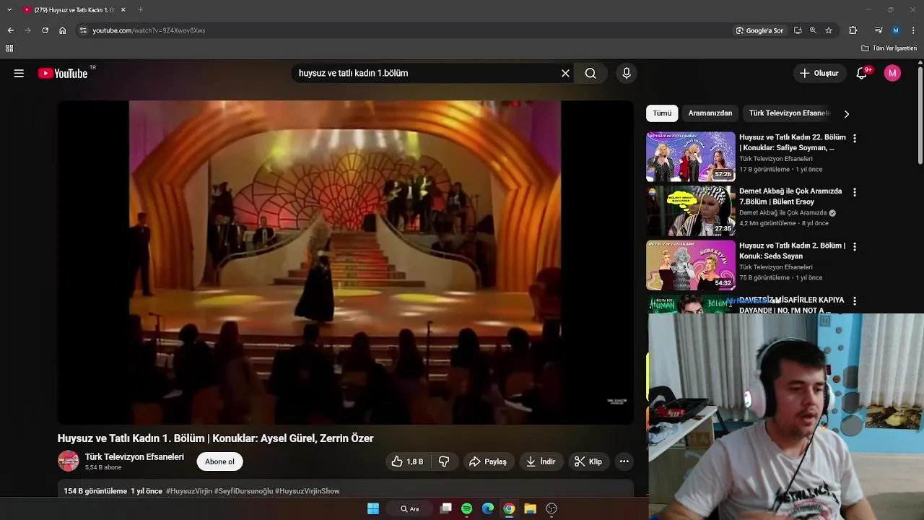The image size is (924, 520).
Task: Click the #HuysuzVirjin hashtag
Action: (x=189, y=491)
